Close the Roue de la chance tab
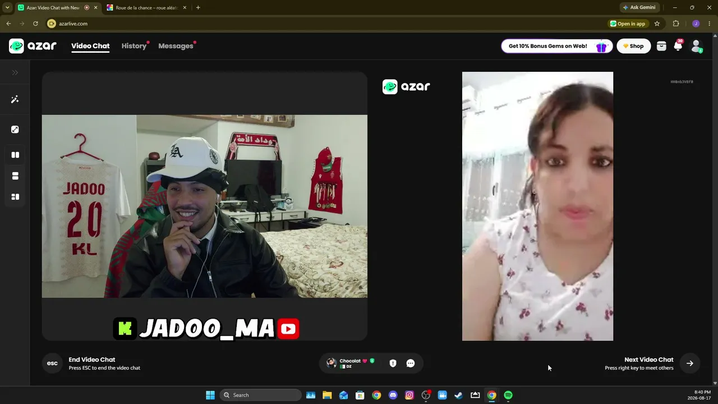Viewport: 718px width, 404px height. (185, 8)
